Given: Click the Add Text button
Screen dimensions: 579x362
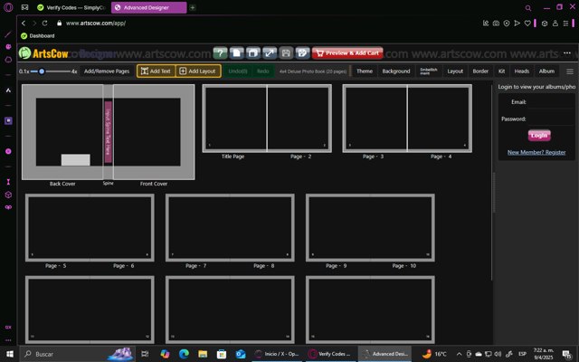Looking at the screenshot, I should click(x=156, y=71).
